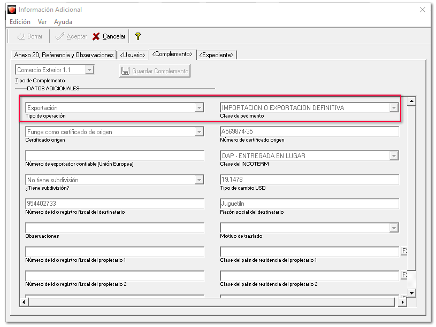Click the horizontal scrollbar right arrow
The height and width of the screenshot is (327, 436).
(402, 302)
